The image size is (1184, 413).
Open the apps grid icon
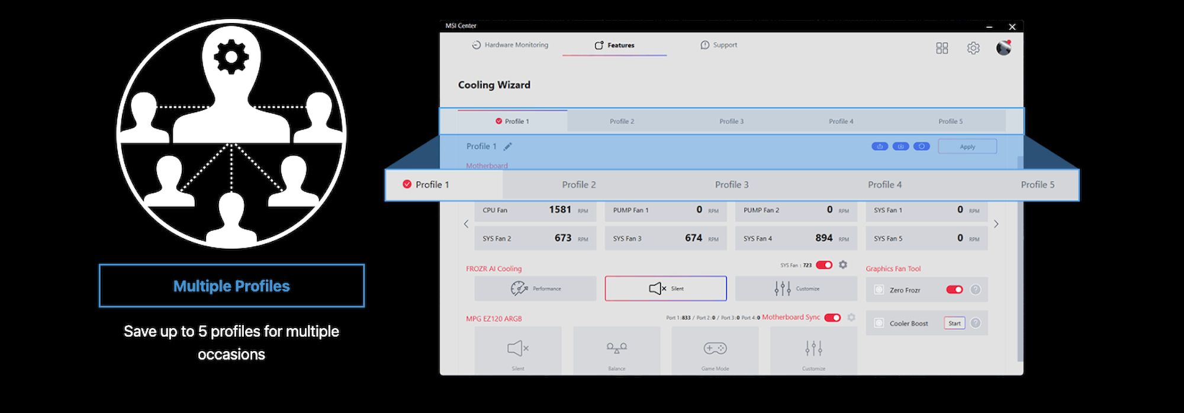click(x=942, y=48)
